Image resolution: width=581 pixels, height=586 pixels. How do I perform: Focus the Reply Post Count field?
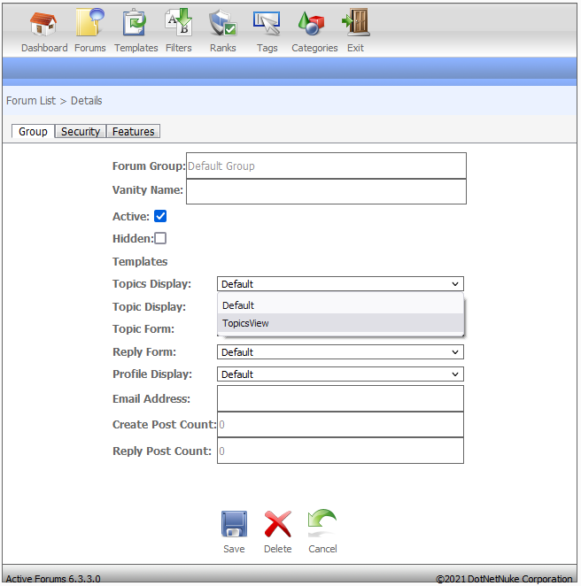[x=340, y=451]
